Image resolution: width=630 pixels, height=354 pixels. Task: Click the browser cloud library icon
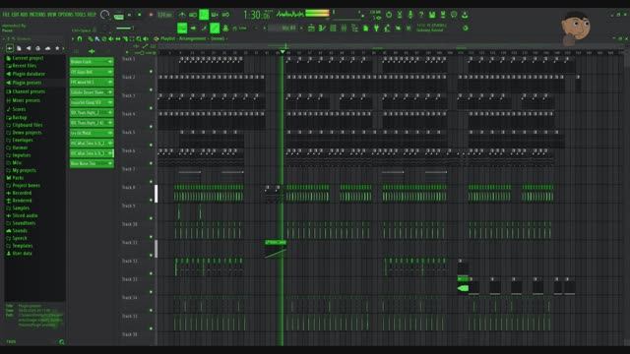coord(48,48)
